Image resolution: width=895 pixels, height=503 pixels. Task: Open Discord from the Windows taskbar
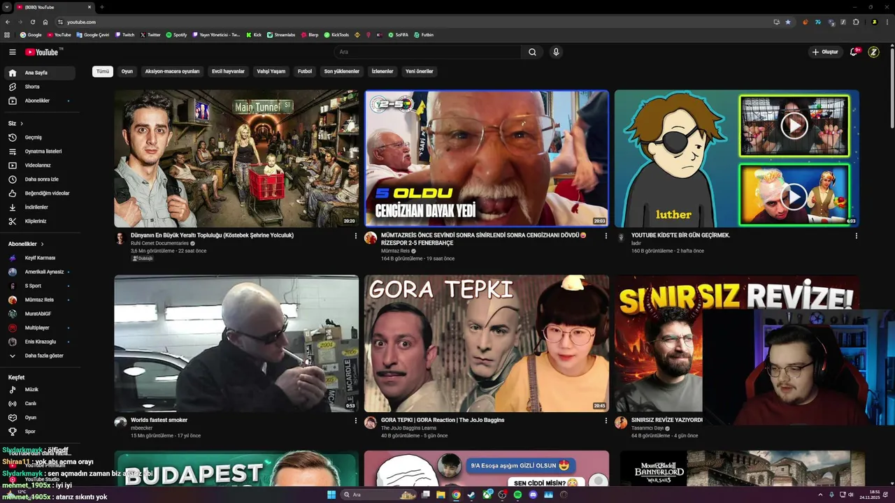point(533,495)
